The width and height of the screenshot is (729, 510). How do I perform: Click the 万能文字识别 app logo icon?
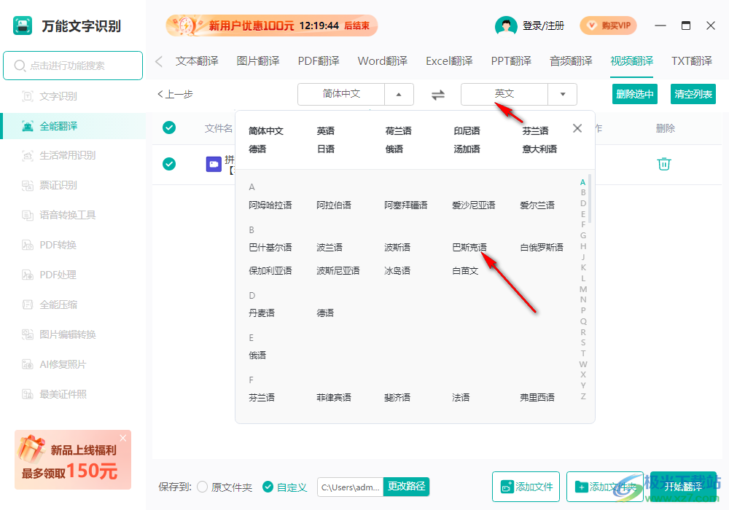coord(23,25)
